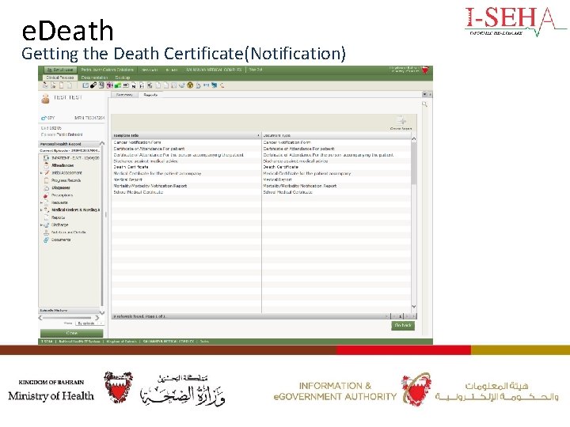Click the templates table vertical scrollbar
The image size is (570, 427).
414,164
